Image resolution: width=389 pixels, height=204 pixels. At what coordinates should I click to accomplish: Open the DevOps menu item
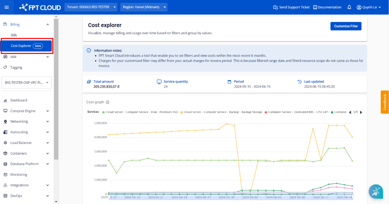[x=16, y=196]
